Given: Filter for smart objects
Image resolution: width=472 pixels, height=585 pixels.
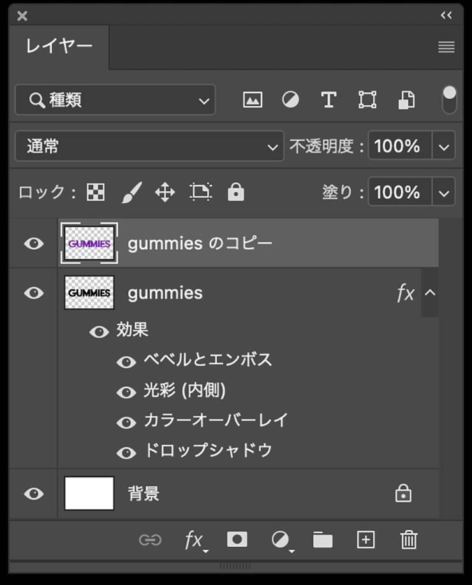Looking at the screenshot, I should pyautogui.click(x=406, y=100).
